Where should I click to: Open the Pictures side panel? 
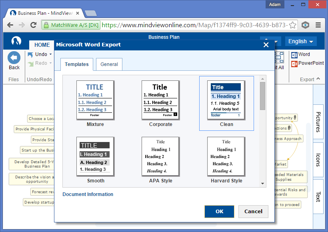click(x=318, y=122)
